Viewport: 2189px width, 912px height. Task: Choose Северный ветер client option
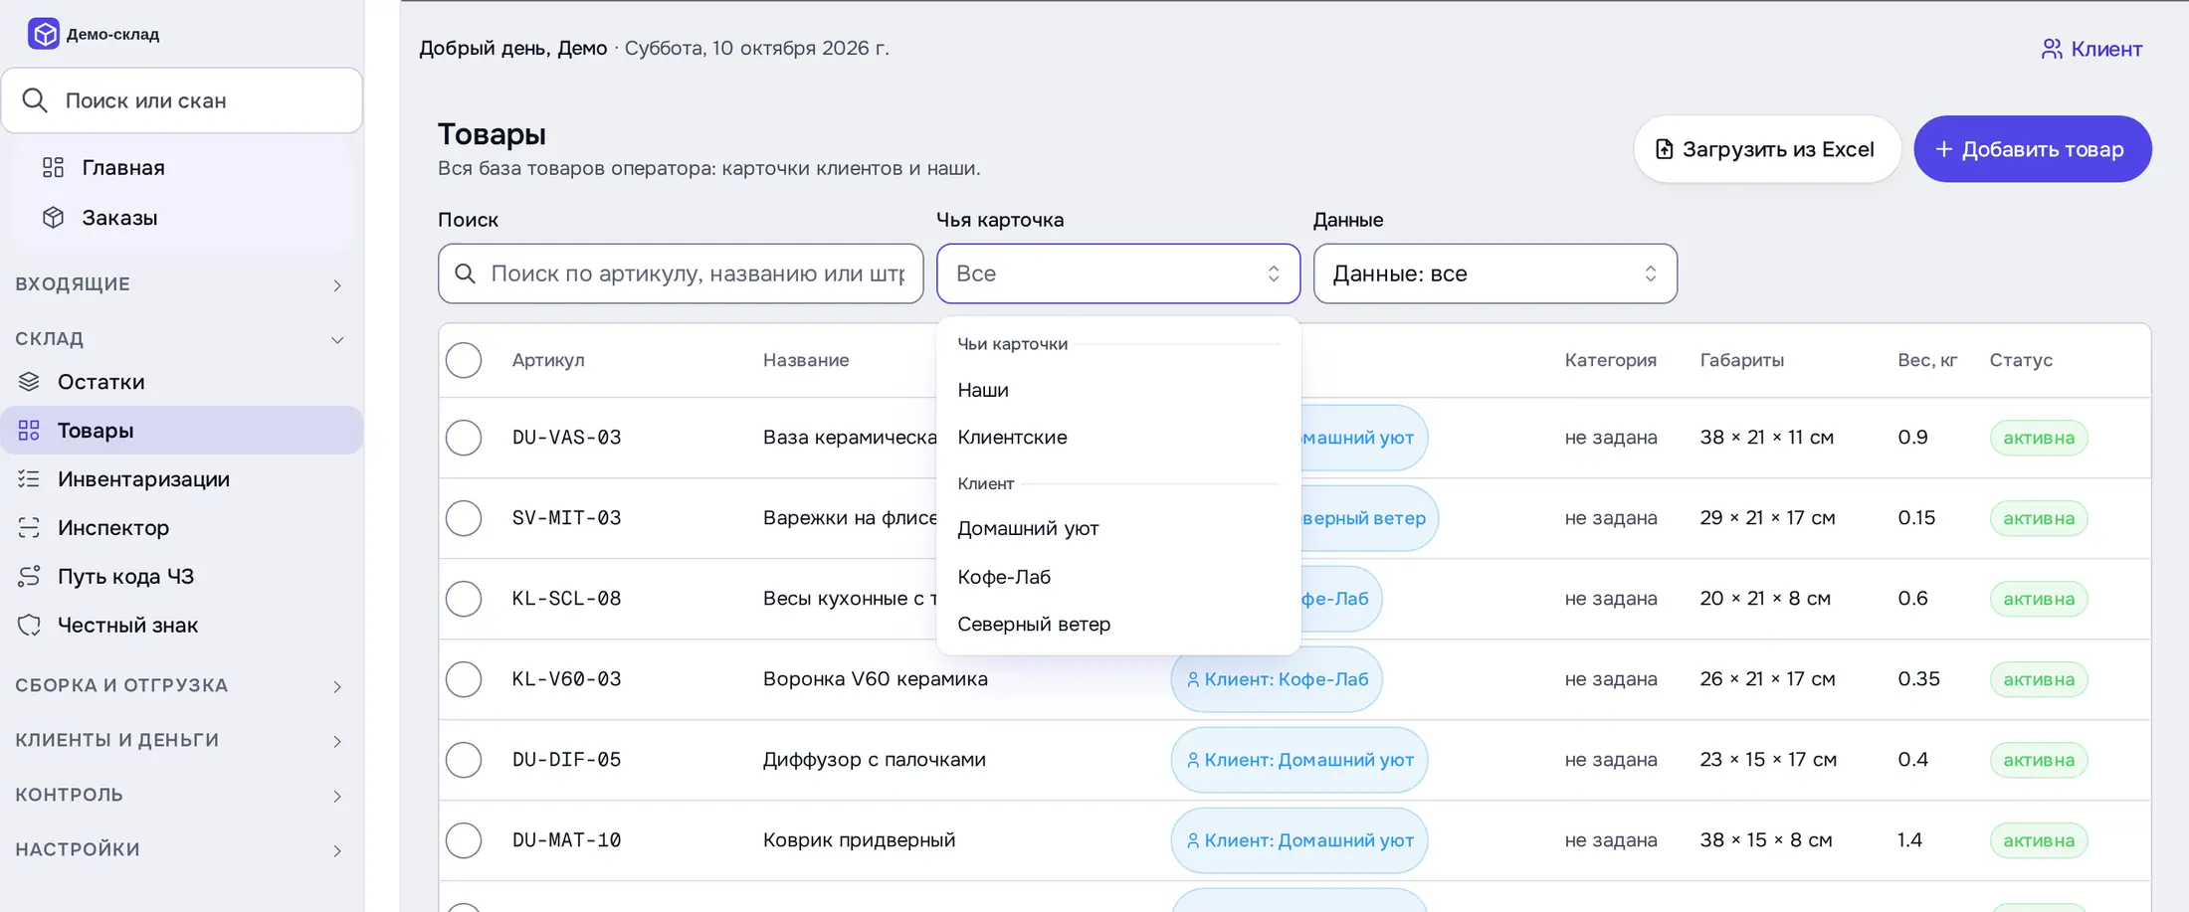[x=1117, y=625]
